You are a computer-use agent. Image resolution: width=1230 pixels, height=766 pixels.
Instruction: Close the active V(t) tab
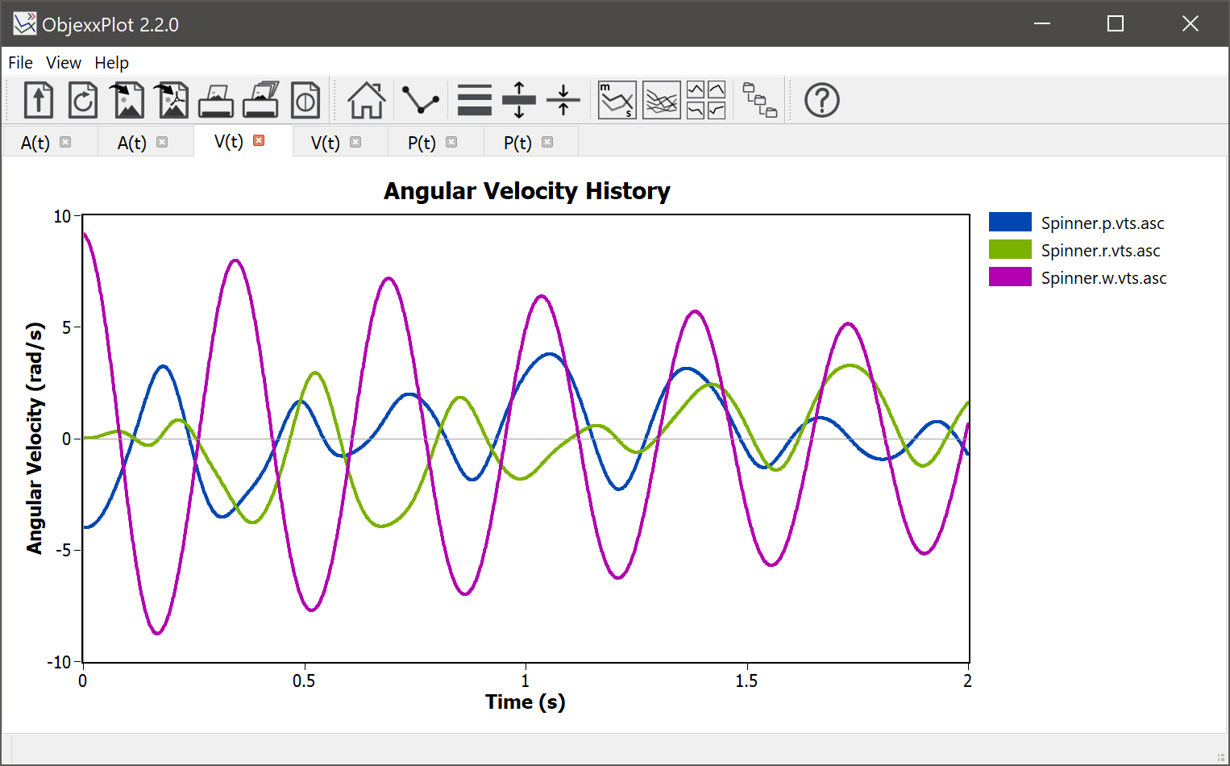258,140
